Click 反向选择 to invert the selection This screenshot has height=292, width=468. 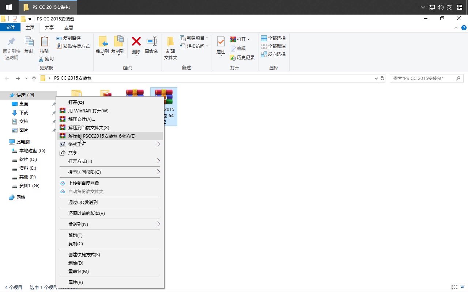click(273, 54)
